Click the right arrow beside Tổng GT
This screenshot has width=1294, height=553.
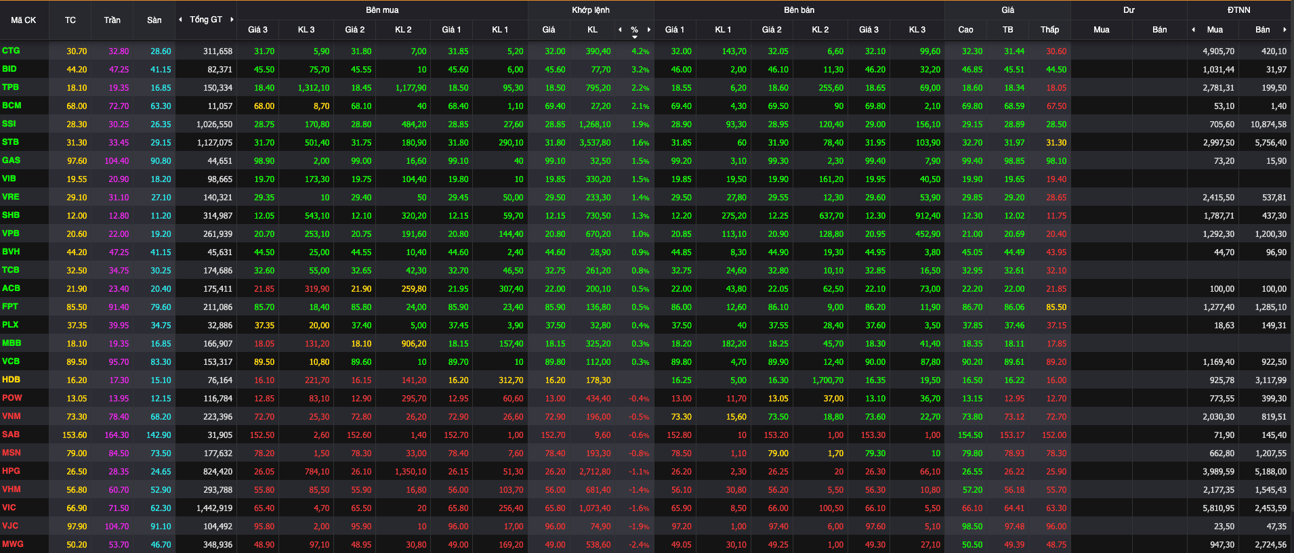pos(232,20)
